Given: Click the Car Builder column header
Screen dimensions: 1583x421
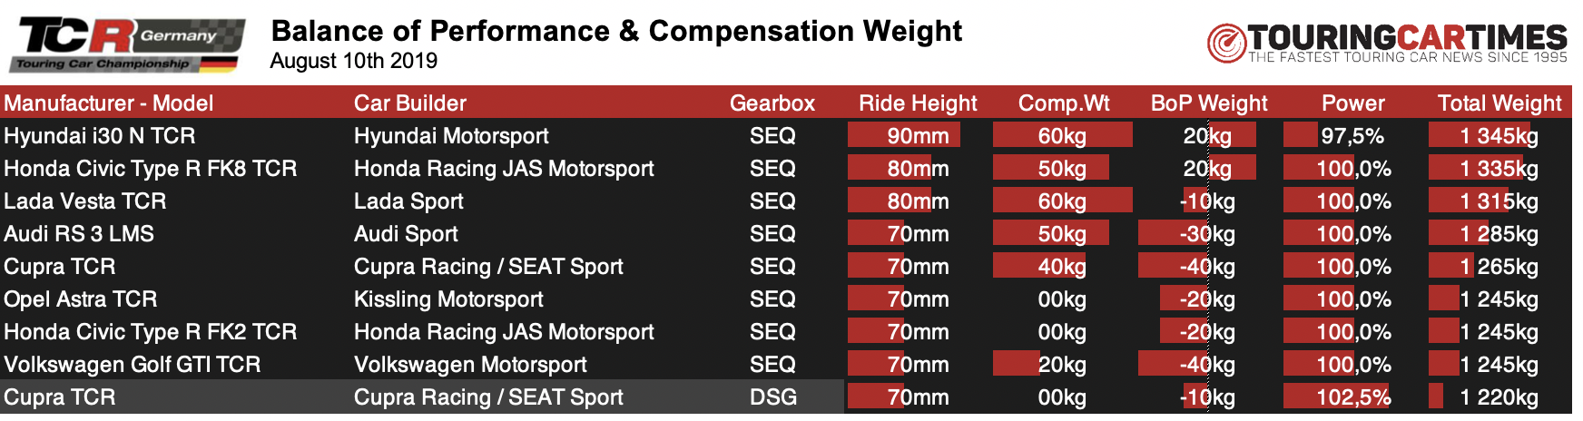Looking at the screenshot, I should [x=410, y=103].
